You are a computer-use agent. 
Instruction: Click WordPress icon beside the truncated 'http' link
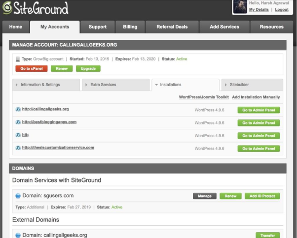click(18, 135)
